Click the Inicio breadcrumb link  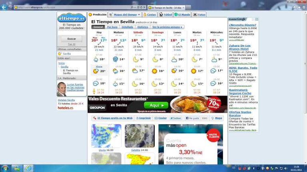point(62,63)
